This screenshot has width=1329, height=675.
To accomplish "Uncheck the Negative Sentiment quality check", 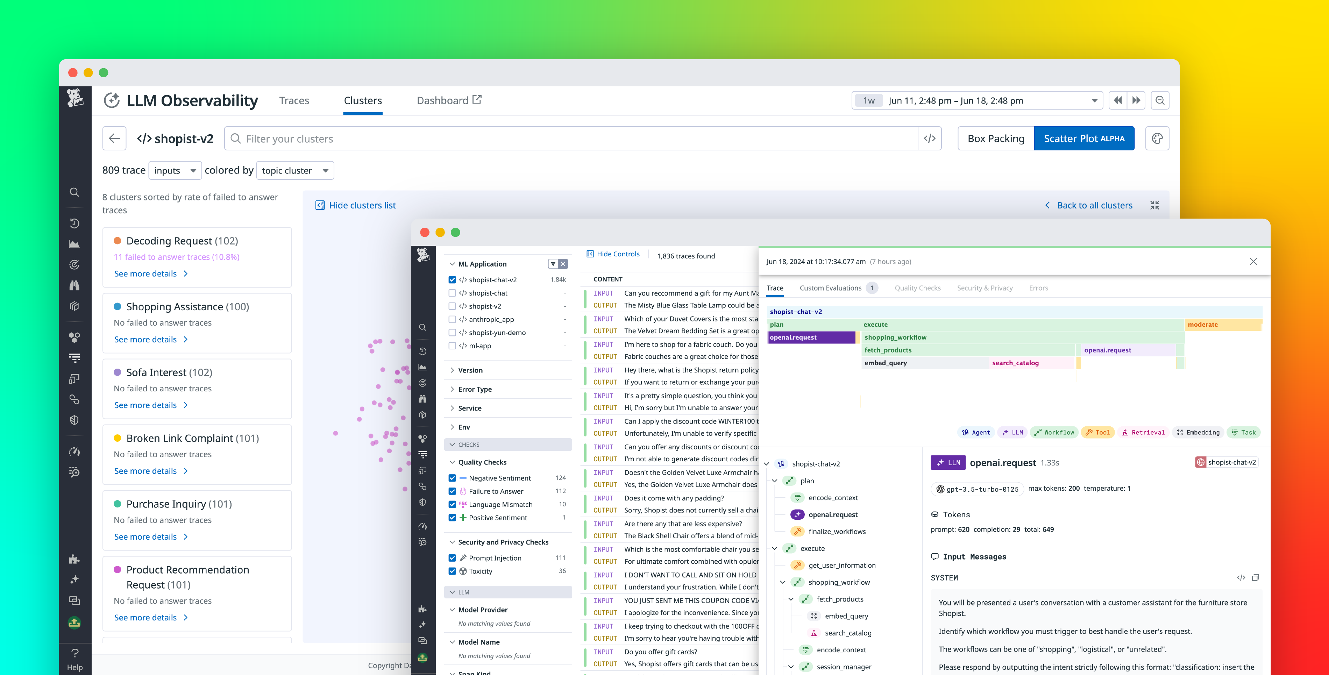I will [x=453, y=478].
